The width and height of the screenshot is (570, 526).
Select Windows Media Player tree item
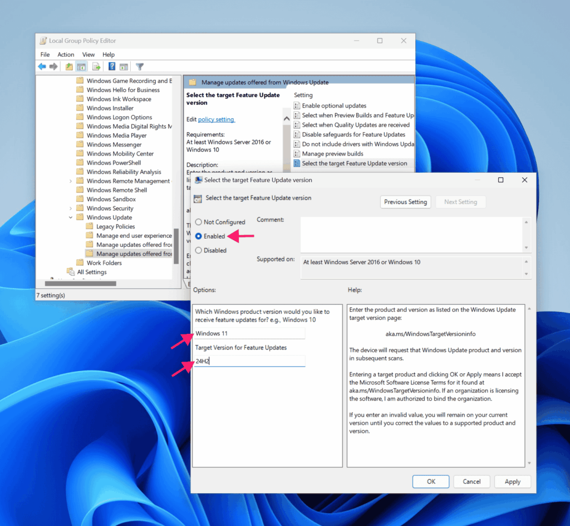116,135
